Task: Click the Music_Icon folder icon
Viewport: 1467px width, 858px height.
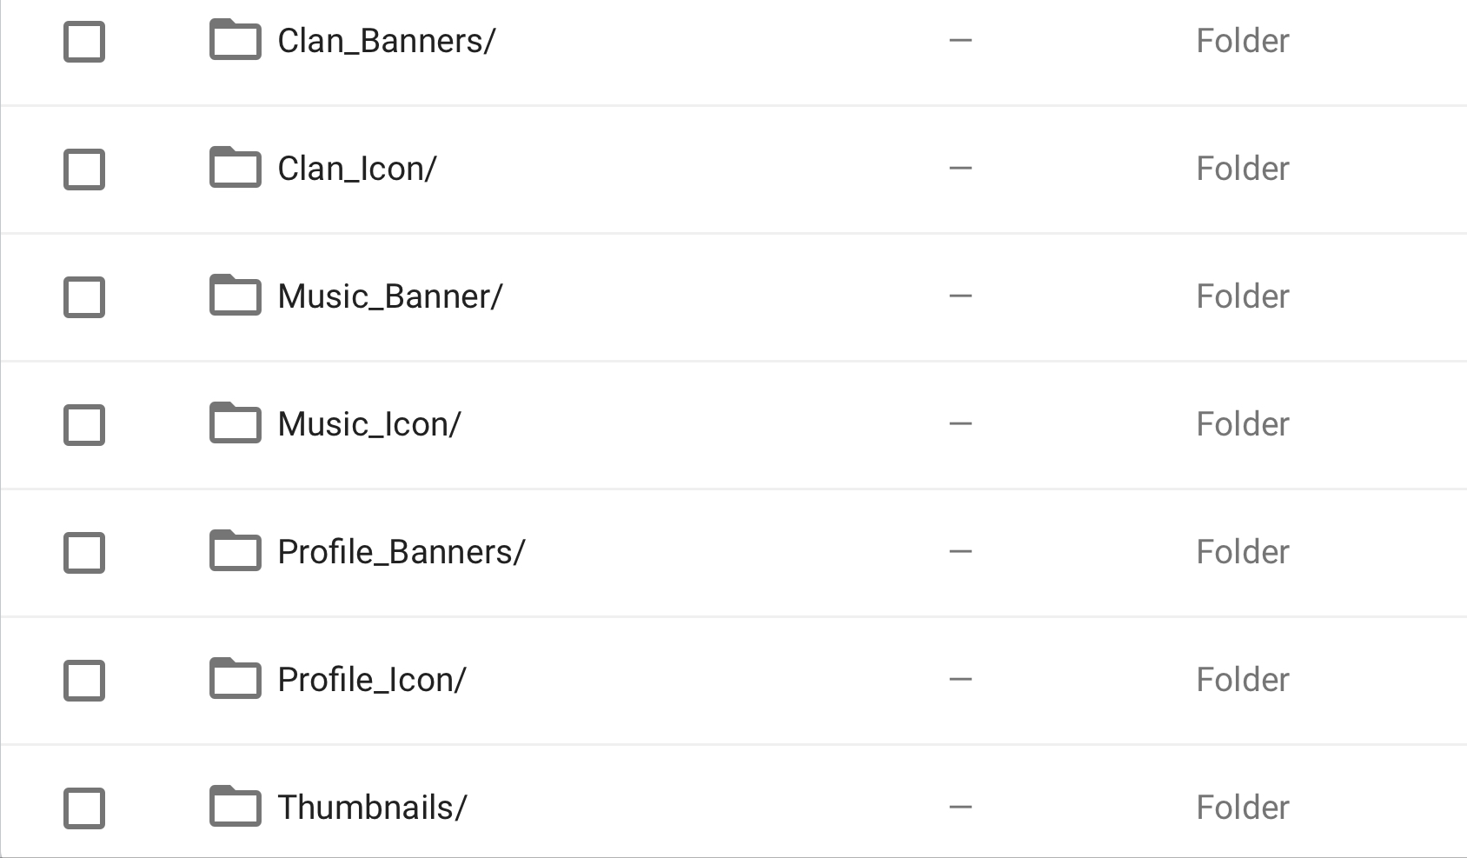Action: pyautogui.click(x=235, y=423)
